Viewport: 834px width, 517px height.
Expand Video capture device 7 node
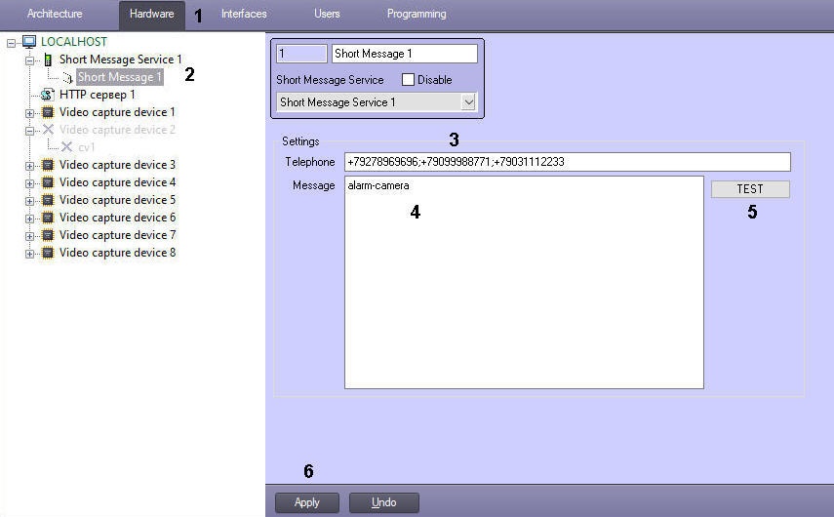(30, 236)
